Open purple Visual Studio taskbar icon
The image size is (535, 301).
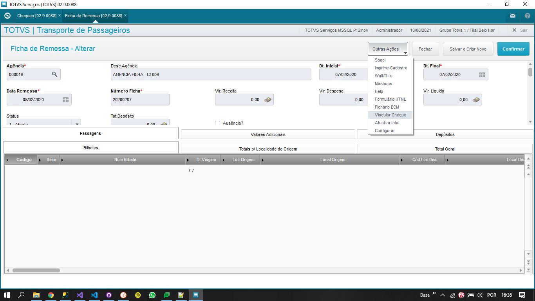click(80, 295)
